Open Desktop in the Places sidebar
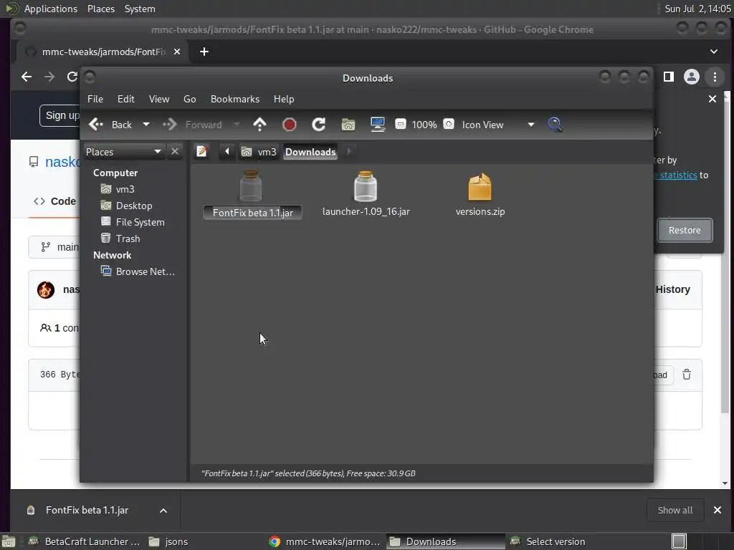 point(126,206)
